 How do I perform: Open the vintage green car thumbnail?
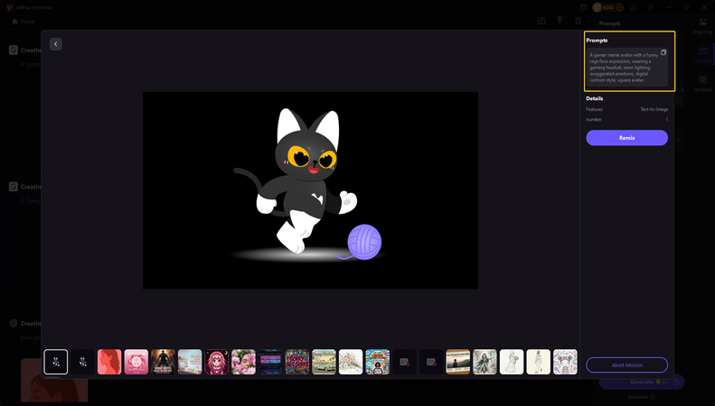324,362
